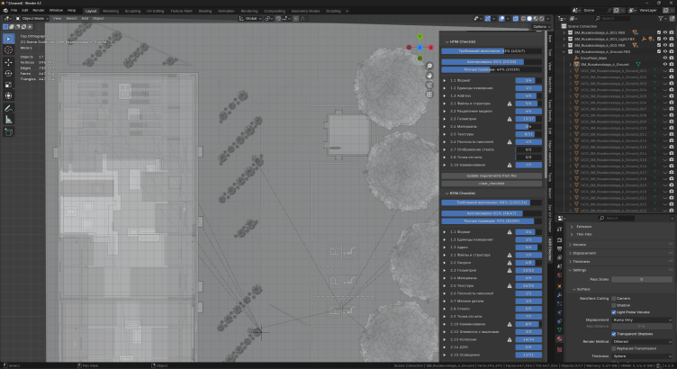This screenshot has height=369, width=677.
Task: Click the Pass Index value slider
Action: 642,280
